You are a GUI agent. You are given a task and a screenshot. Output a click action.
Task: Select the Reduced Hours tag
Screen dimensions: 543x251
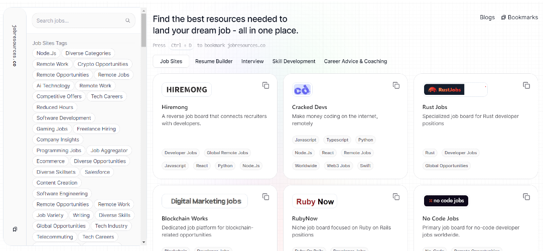click(x=55, y=107)
